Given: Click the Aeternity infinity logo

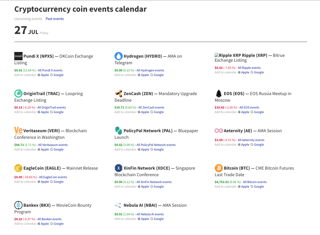Looking at the screenshot, I should [x=219, y=130].
